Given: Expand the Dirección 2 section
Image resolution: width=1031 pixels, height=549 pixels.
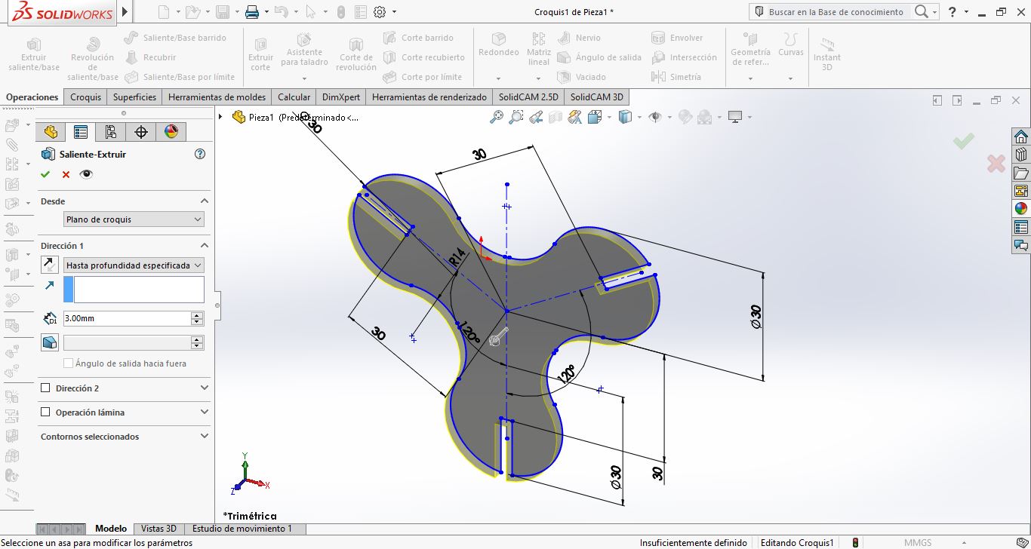Looking at the screenshot, I should pos(204,388).
